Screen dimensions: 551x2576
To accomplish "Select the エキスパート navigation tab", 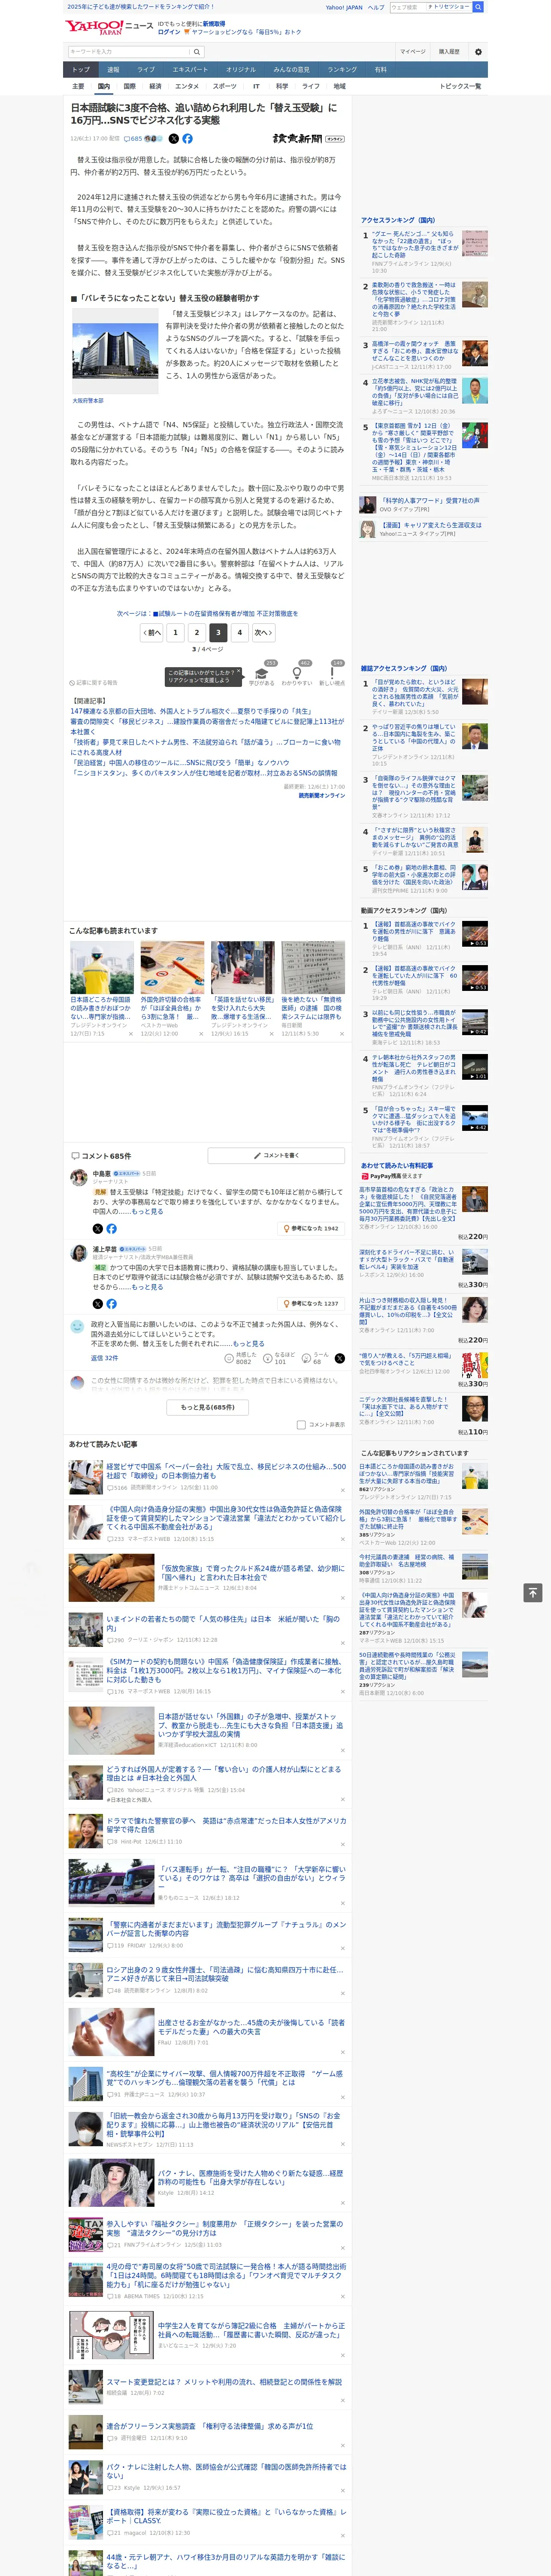I will 190,70.
